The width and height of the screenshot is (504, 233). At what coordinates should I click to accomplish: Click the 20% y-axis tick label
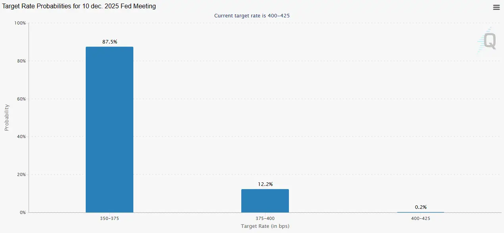(21, 174)
